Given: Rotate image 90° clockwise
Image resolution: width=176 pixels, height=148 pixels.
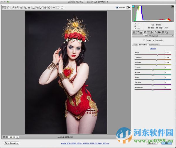Looking at the screenshot, I should [x=62, y=8].
